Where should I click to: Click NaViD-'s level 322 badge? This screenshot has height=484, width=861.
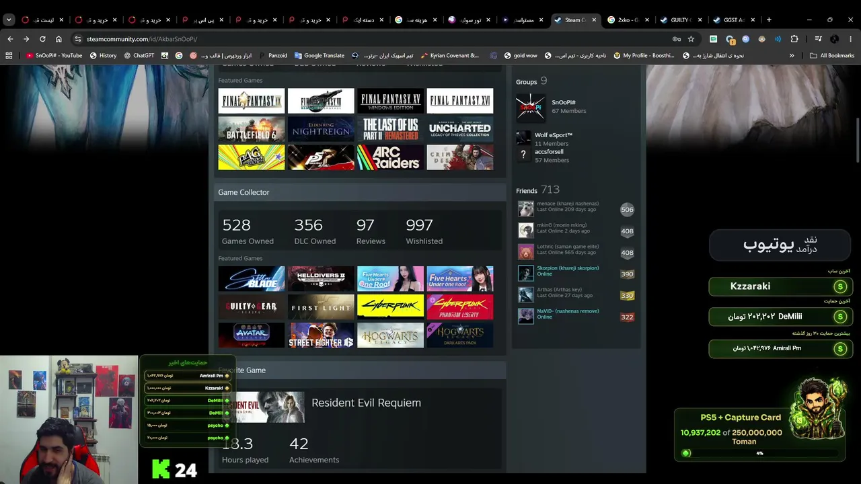[x=627, y=317]
